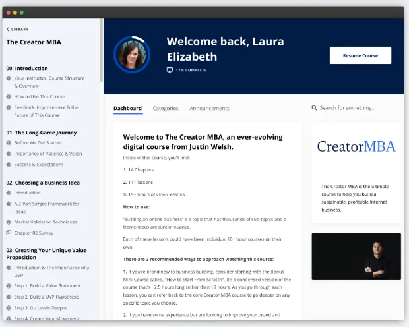Open lesson 'Step 2: Build a UVP Hypothesis'
This screenshot has height=327, width=409.
46,297
